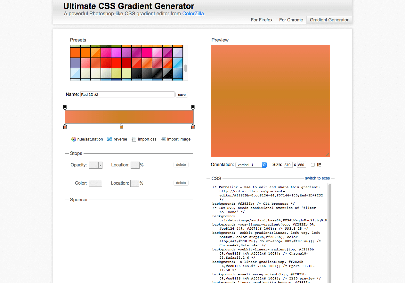The height and width of the screenshot is (283, 405).
Task: Select the Gradient Generator tab
Action: point(329,20)
